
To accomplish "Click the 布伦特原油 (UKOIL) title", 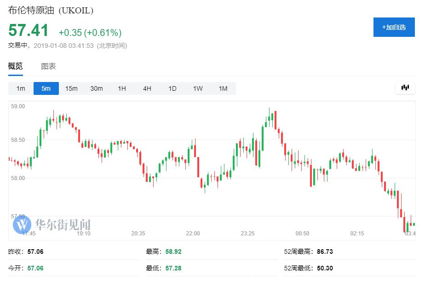I will point(50,11).
